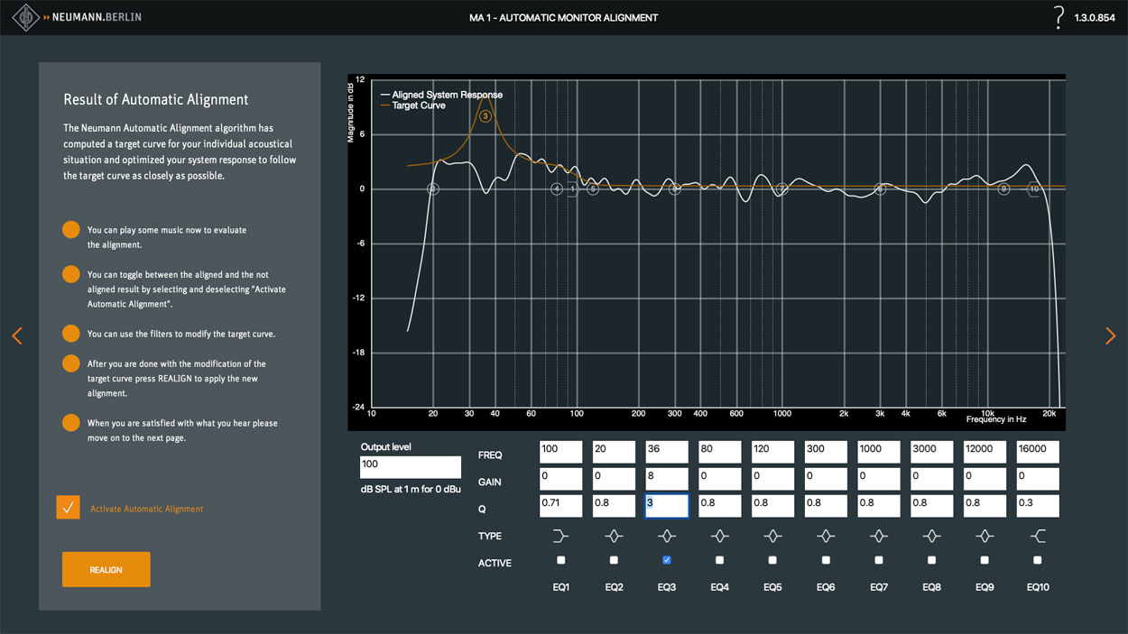The image size is (1128, 634).
Task: Disable the EQ3 Active checkbox
Action: pos(667,560)
